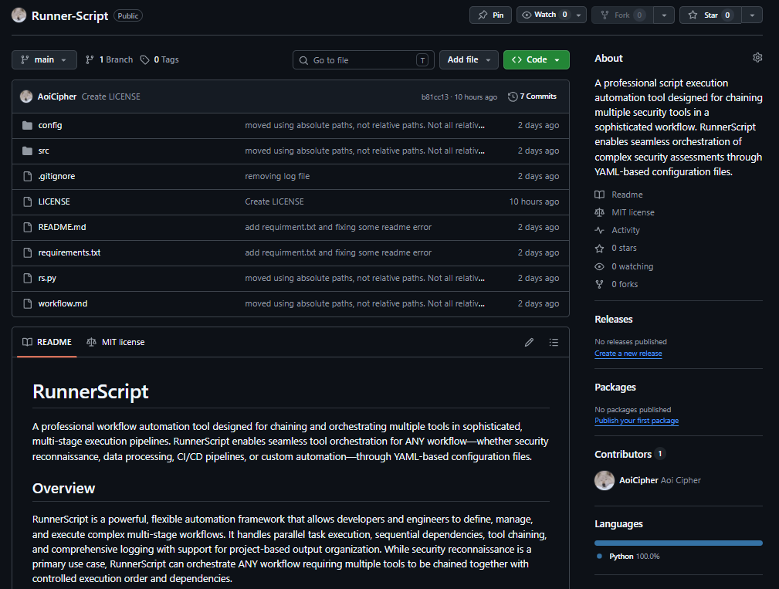The image size is (779, 589).
Task: Expand the fork options dropdown arrow
Action: (664, 15)
